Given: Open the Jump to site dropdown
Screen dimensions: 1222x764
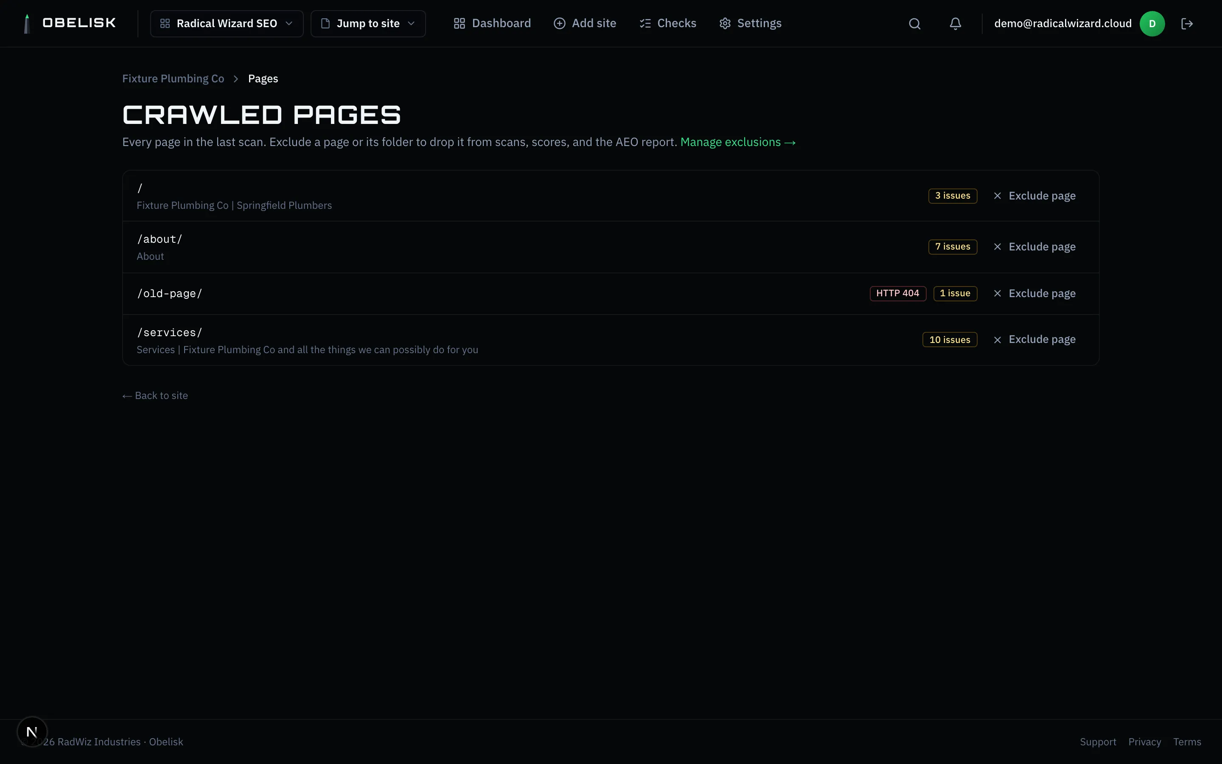Looking at the screenshot, I should tap(368, 24).
